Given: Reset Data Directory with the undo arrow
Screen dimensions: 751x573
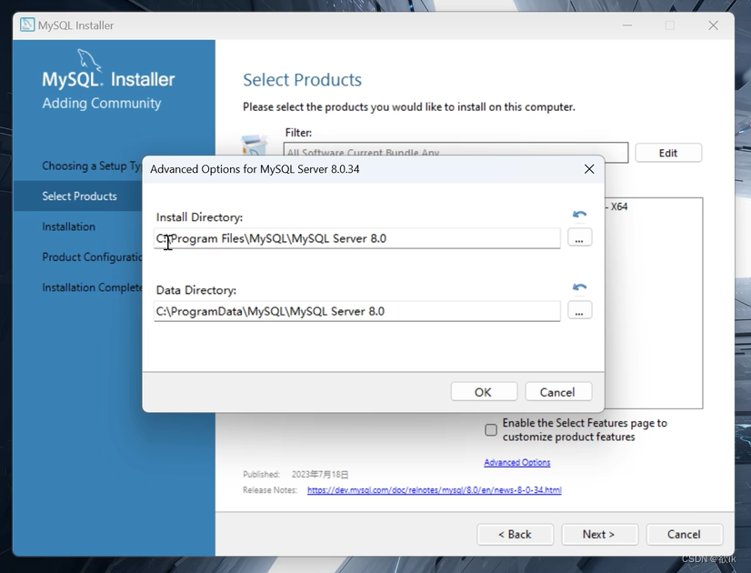Looking at the screenshot, I should click(579, 287).
